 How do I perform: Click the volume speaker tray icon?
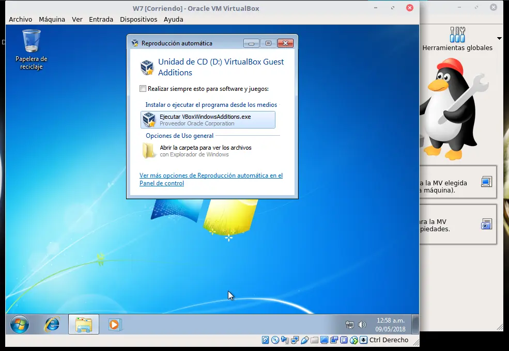[x=362, y=324]
